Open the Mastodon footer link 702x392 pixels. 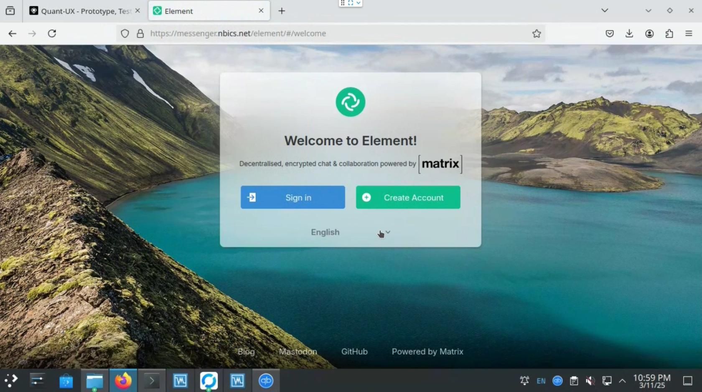298,352
